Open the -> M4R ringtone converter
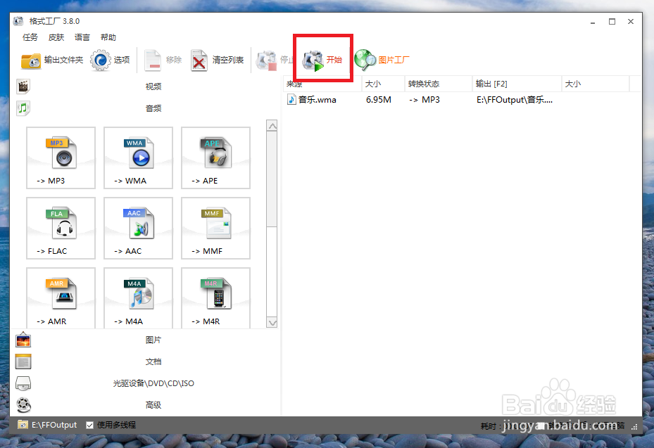Screen dimensions: 654x448 pyautogui.click(x=215, y=297)
